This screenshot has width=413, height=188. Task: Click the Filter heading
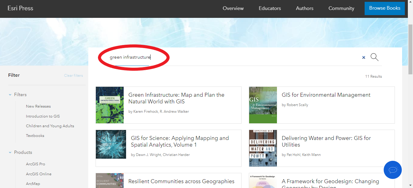tap(14, 75)
